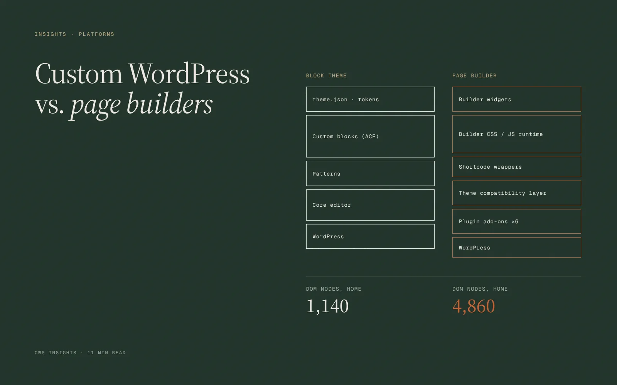
Task: Click the "CWS INSIGHTS · 11 MIN READ" footer text
Action: (x=80, y=353)
